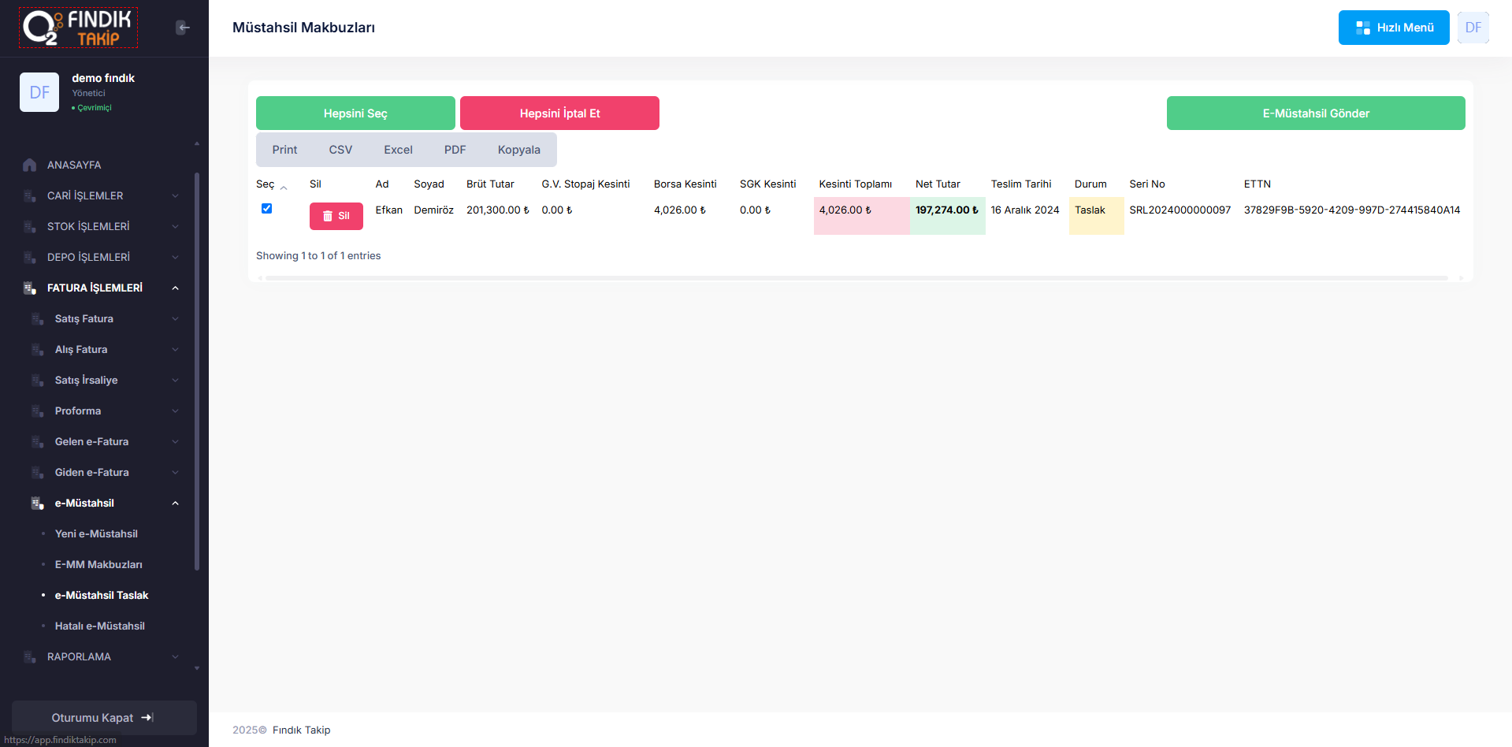Click the logout arrow icon beside Oturumu Kapat

click(147, 718)
